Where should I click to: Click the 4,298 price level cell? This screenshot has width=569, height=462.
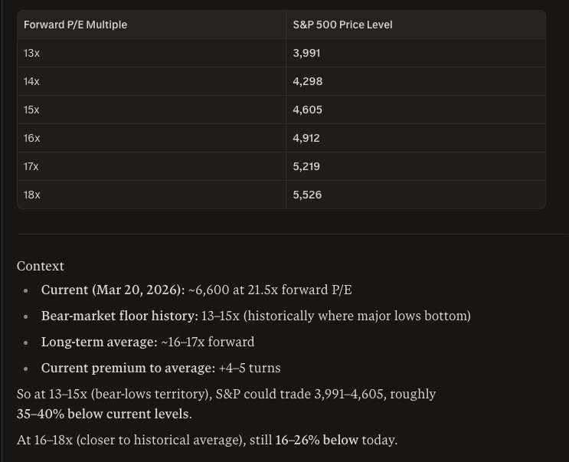pos(307,81)
